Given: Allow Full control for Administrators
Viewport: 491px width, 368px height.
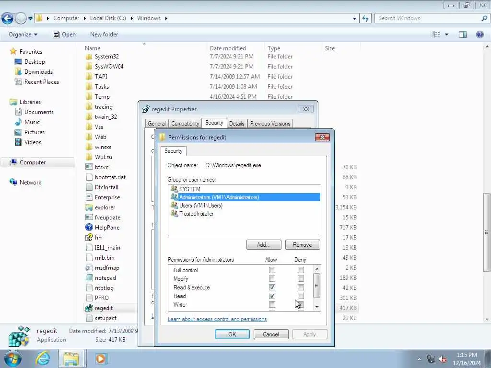Looking at the screenshot, I should (272, 270).
